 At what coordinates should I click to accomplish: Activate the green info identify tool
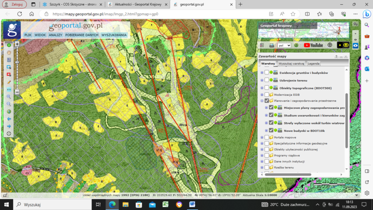coord(9,45)
